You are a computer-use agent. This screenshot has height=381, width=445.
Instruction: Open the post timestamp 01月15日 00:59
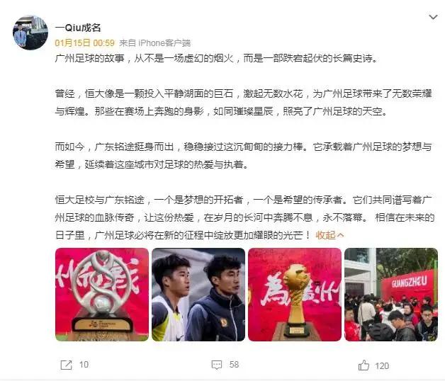[x=84, y=42]
